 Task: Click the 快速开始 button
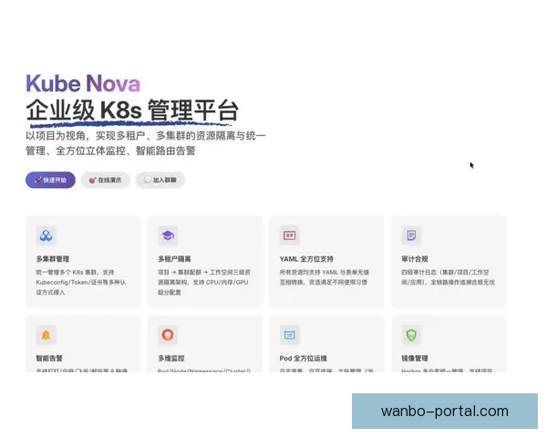click(x=50, y=180)
